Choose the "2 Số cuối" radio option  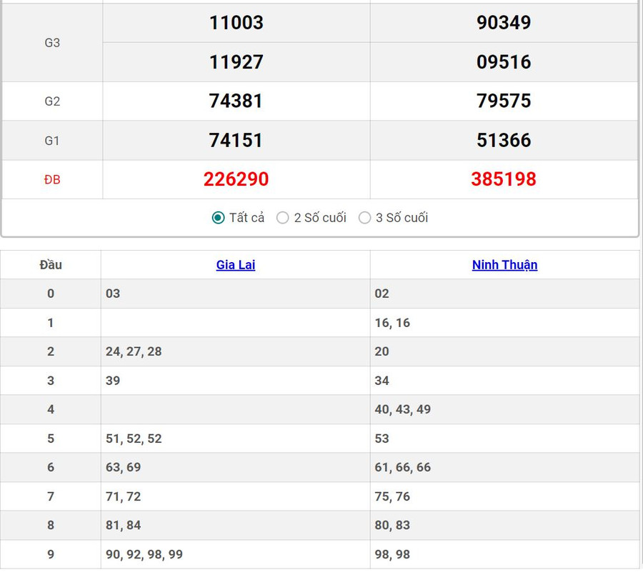[x=283, y=218]
